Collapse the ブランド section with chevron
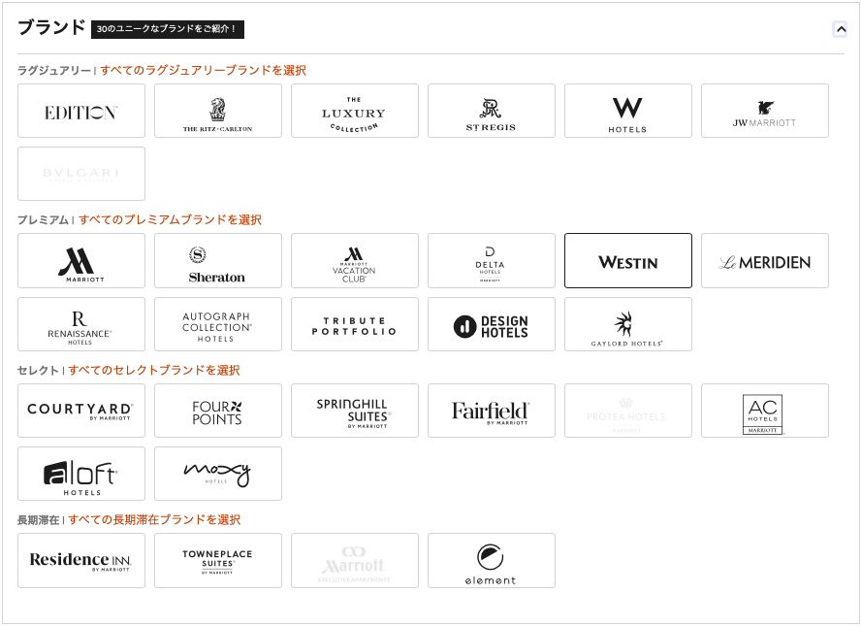This screenshot has width=862, height=627. tap(840, 29)
